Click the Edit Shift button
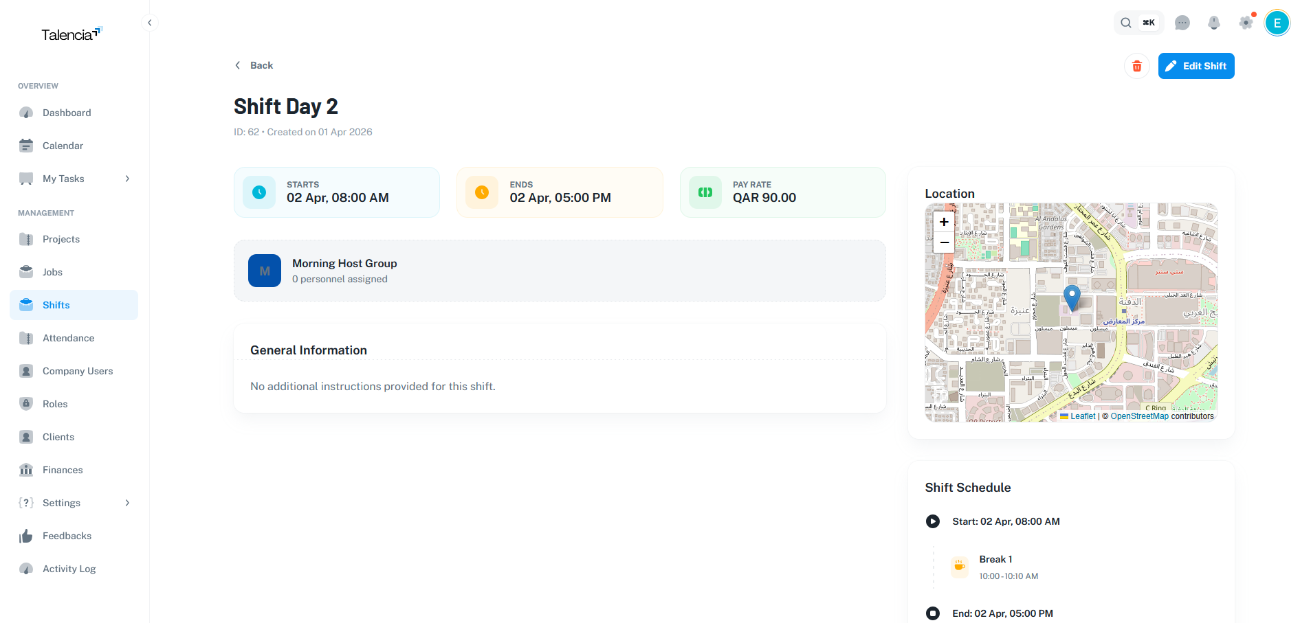The image size is (1311, 623). 1196,66
